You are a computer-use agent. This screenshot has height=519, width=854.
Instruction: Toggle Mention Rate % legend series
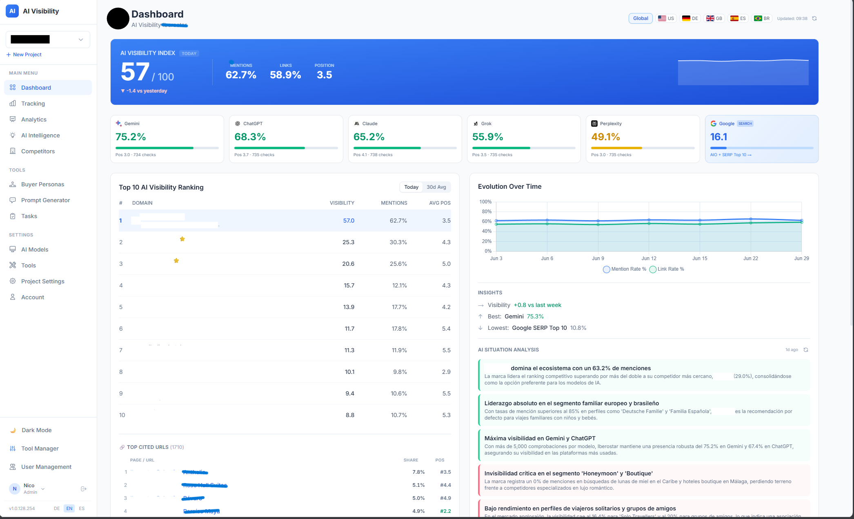(x=625, y=269)
